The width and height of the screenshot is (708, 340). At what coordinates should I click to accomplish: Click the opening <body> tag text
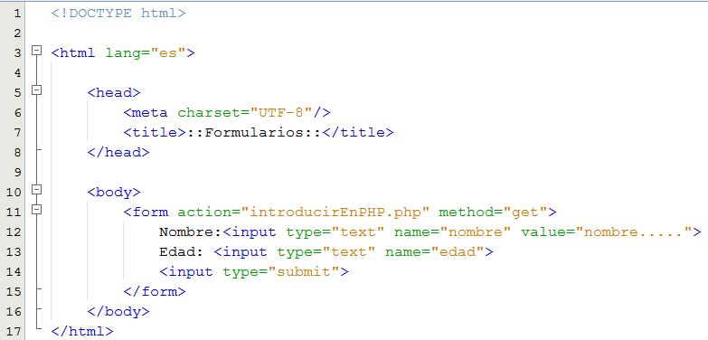(x=114, y=192)
